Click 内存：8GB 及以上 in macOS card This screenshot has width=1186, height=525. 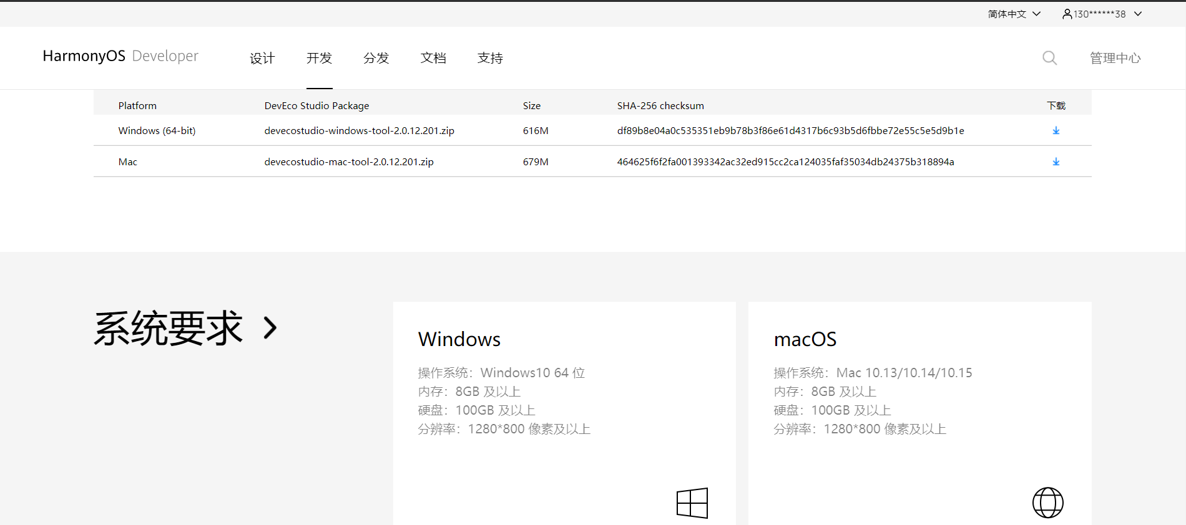pos(825,391)
